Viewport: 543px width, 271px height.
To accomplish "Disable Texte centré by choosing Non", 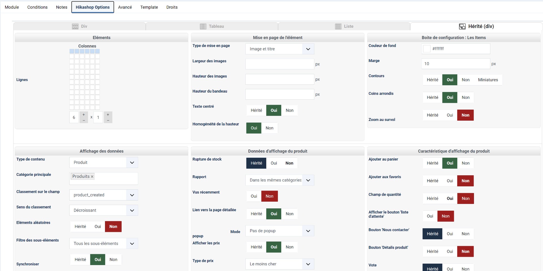I will tap(289, 110).
